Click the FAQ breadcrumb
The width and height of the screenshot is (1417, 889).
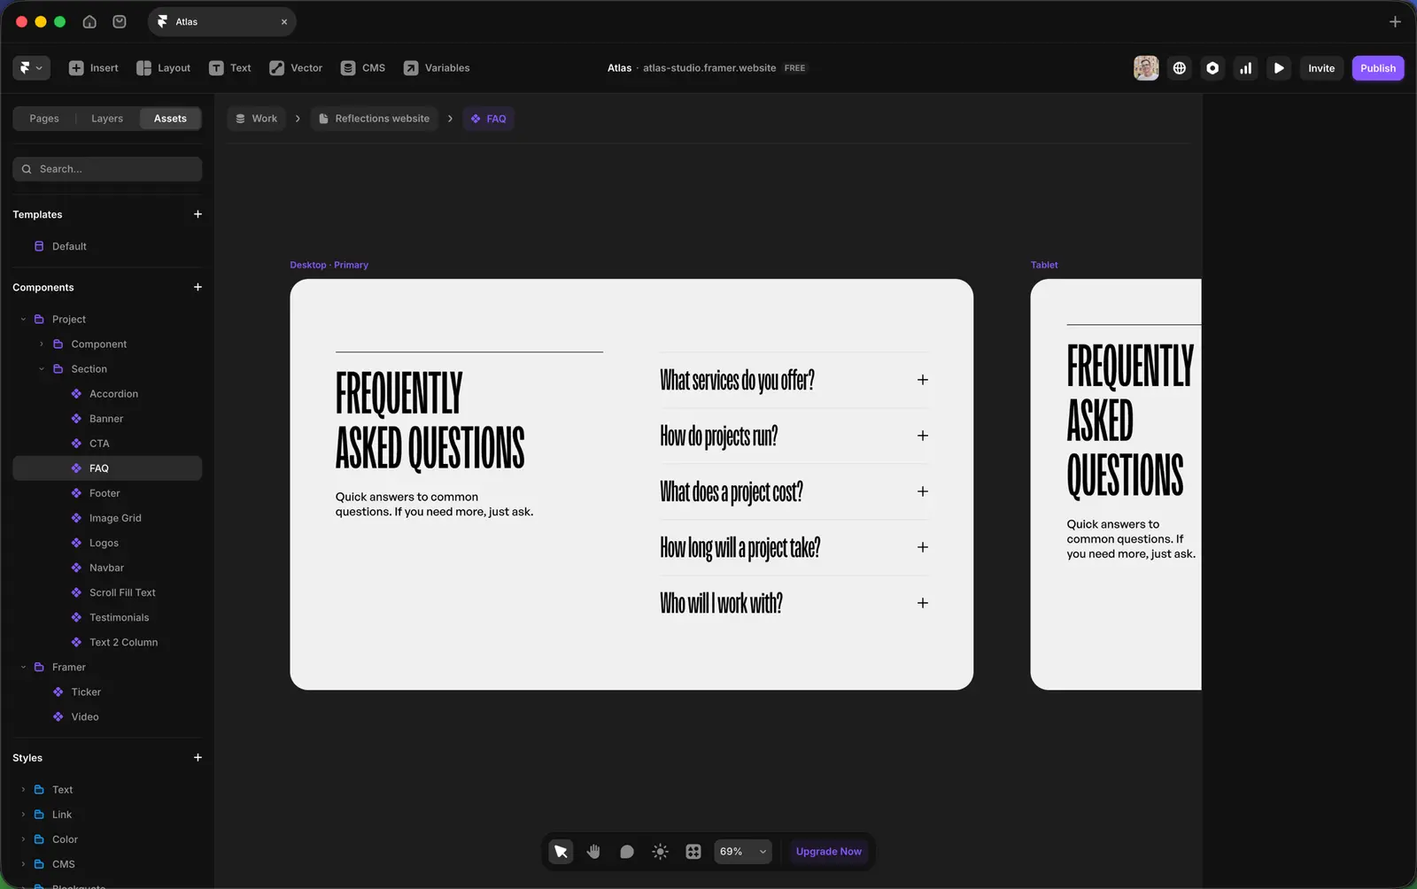[488, 119]
